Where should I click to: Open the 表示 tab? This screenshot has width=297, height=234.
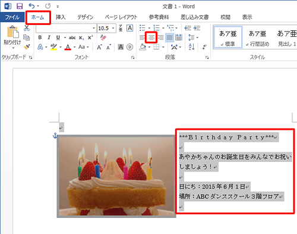click(x=247, y=17)
